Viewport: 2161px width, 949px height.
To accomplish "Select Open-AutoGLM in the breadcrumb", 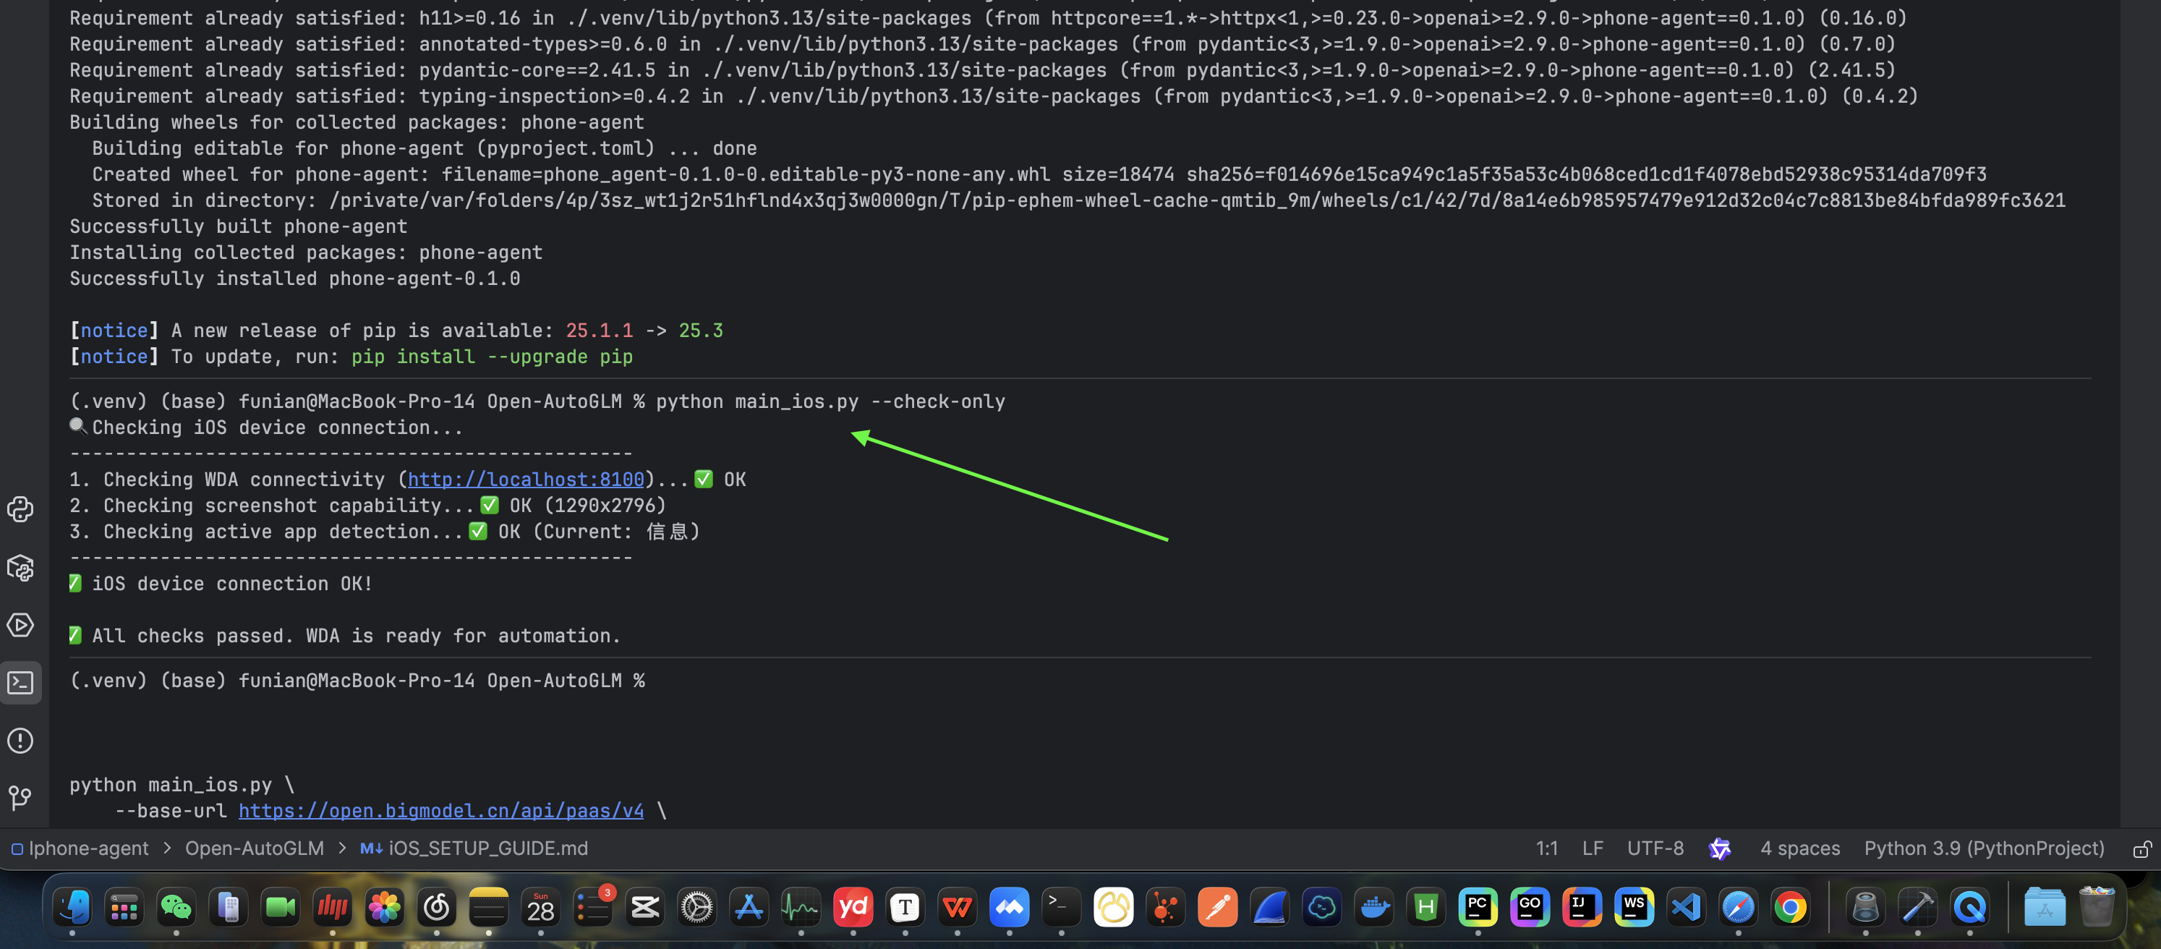I will click(254, 848).
